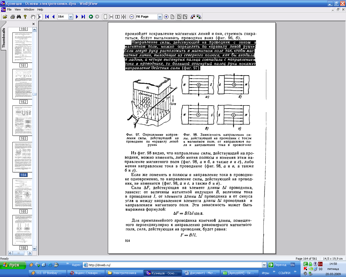Go to last page
The height and width of the screenshot is (277, 346).
83,17
